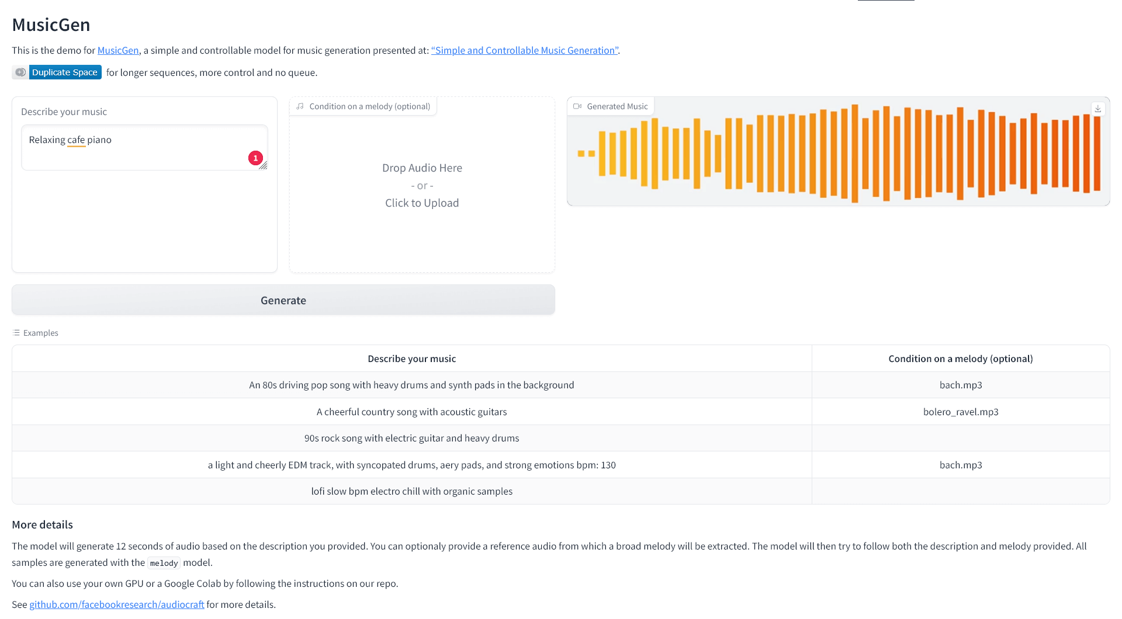
Task: Select the 90s rock song example row
Action: 411,438
